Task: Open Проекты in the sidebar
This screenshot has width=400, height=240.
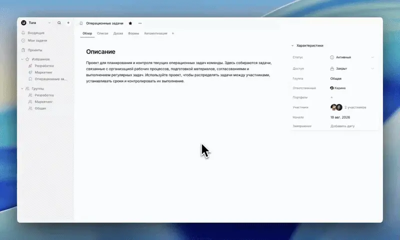Action: click(35, 50)
